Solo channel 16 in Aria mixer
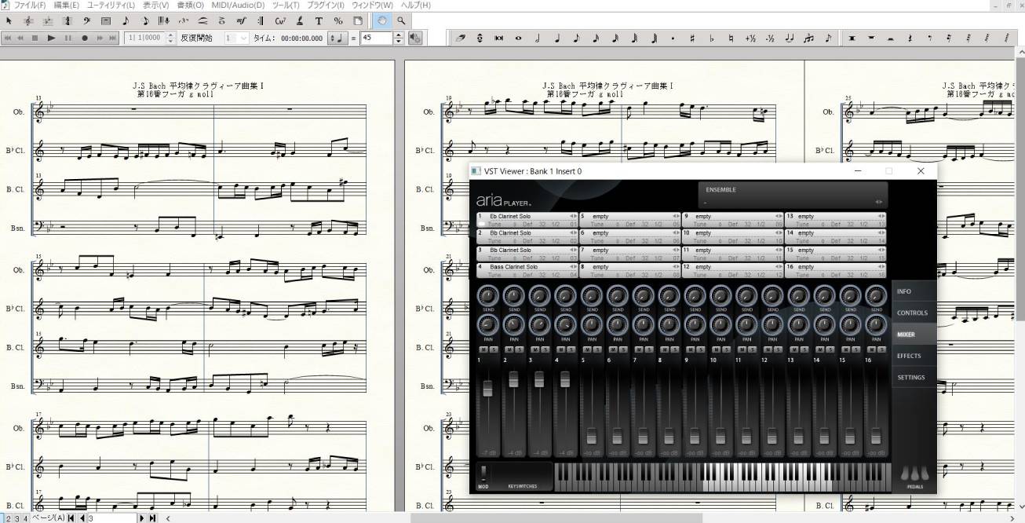 click(881, 349)
